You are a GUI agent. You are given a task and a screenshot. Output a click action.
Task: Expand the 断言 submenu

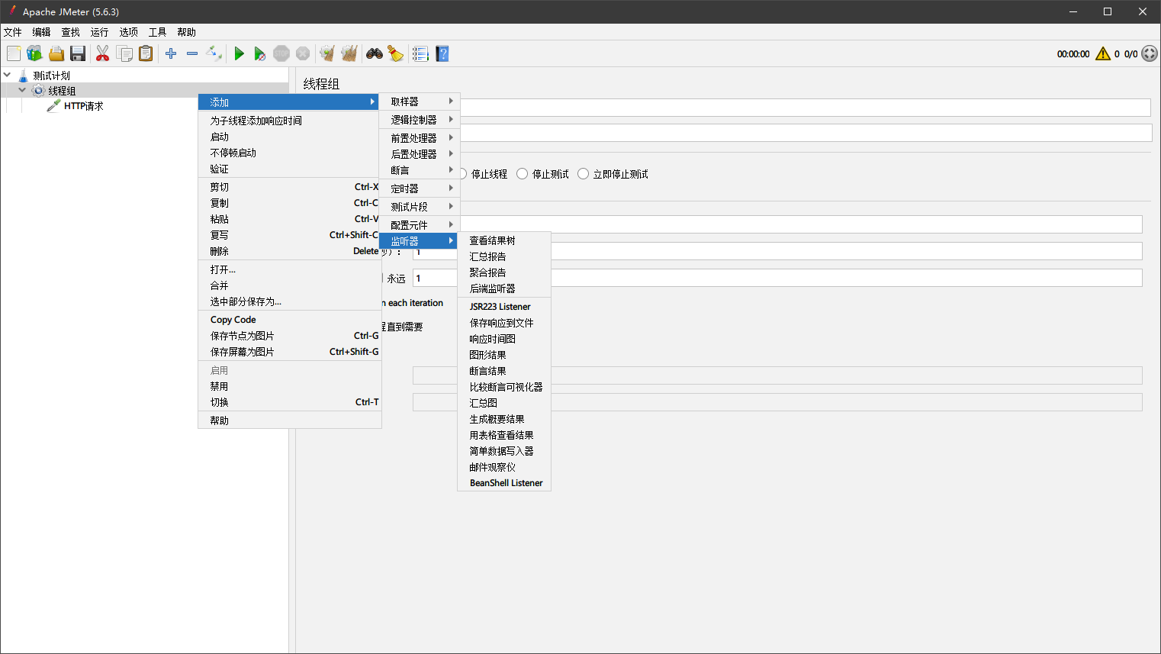point(418,170)
